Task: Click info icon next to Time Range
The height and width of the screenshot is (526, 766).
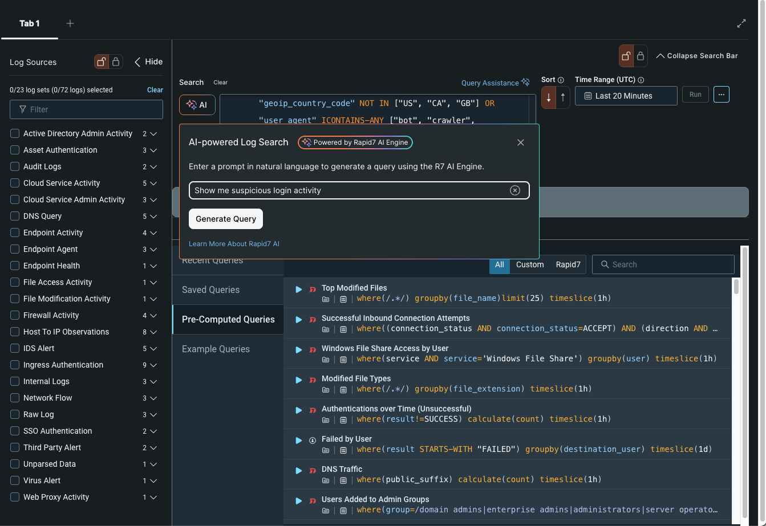Action: [641, 80]
